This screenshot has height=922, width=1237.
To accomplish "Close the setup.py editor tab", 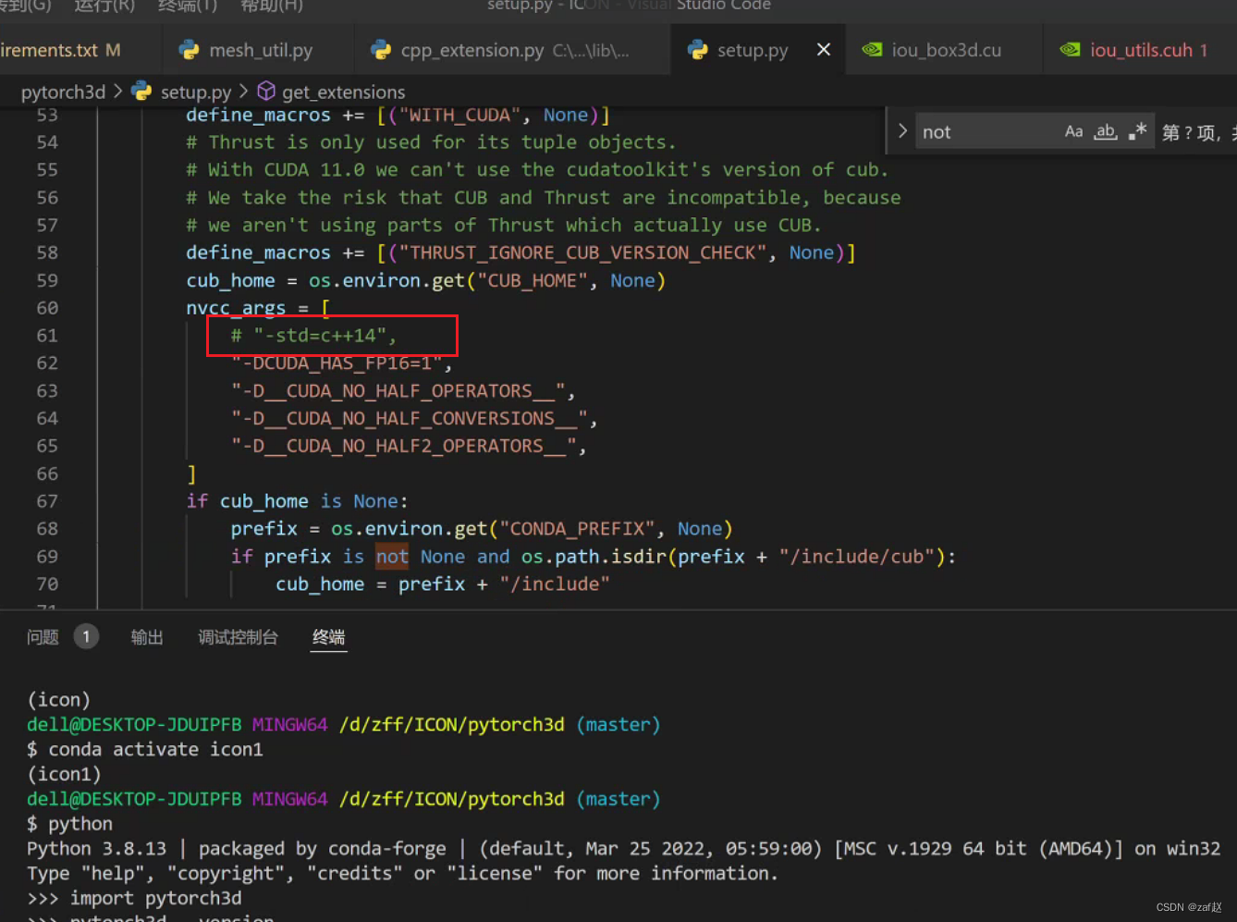I will [823, 50].
